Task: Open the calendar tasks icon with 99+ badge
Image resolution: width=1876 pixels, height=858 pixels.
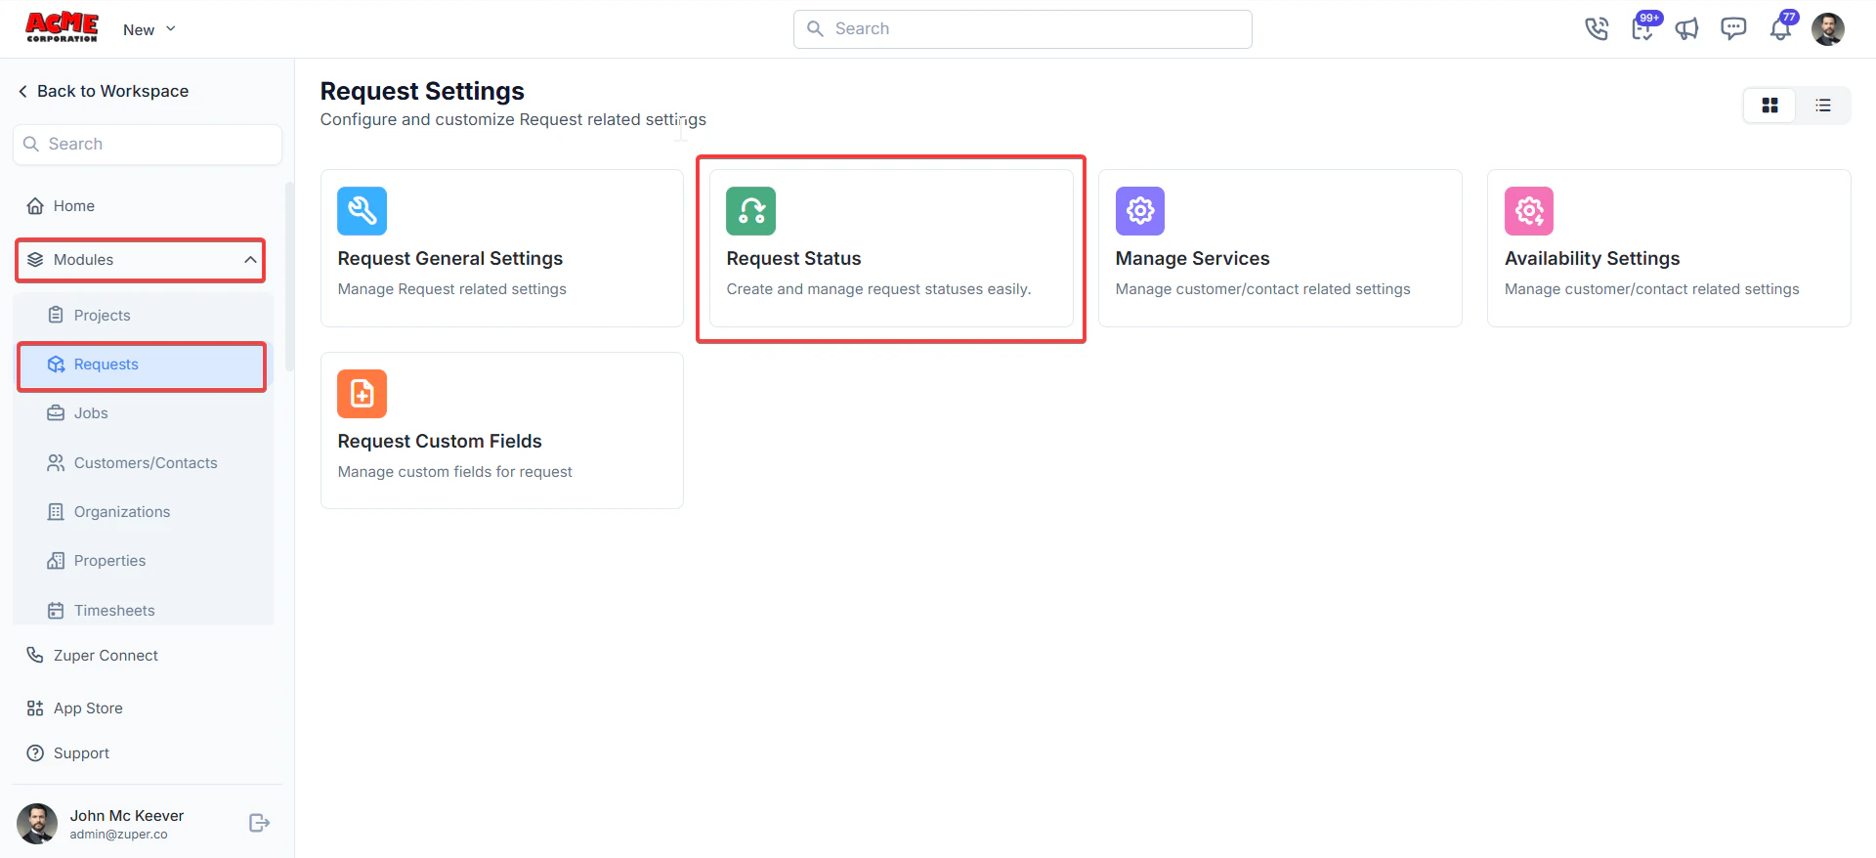Action: click(1643, 28)
